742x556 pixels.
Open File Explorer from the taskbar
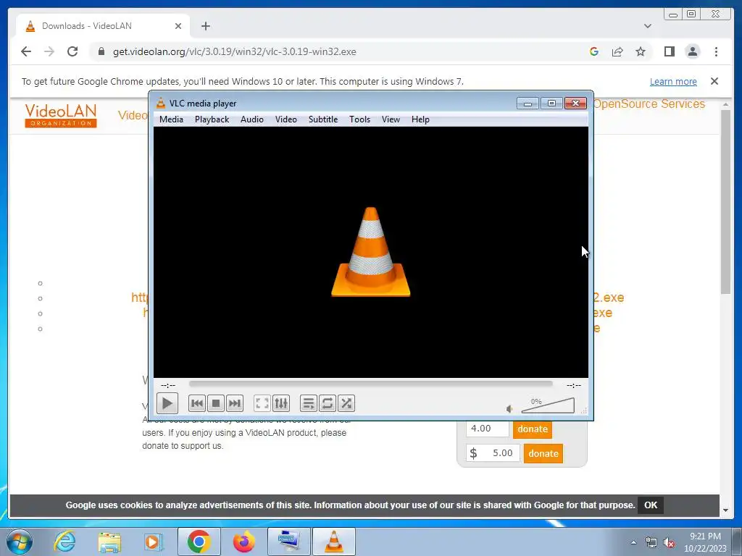tap(109, 542)
